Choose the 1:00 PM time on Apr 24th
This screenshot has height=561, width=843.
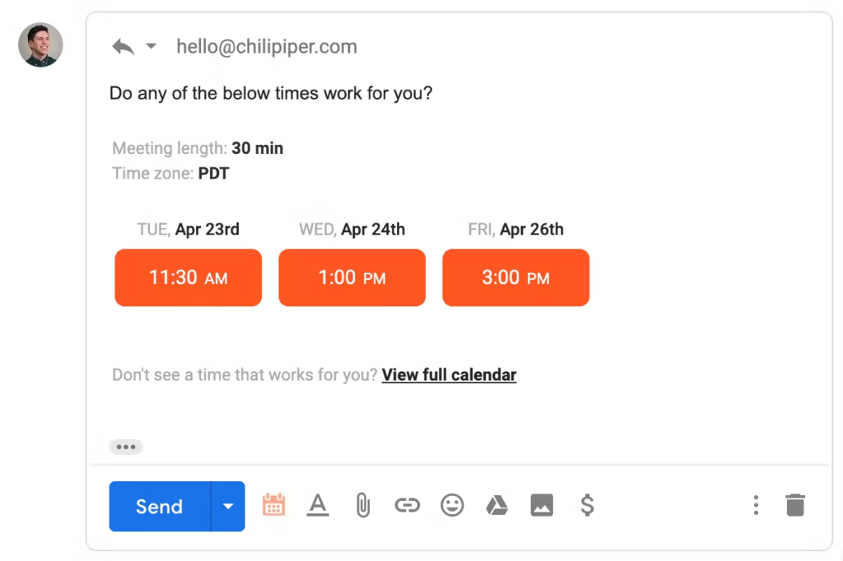352,277
